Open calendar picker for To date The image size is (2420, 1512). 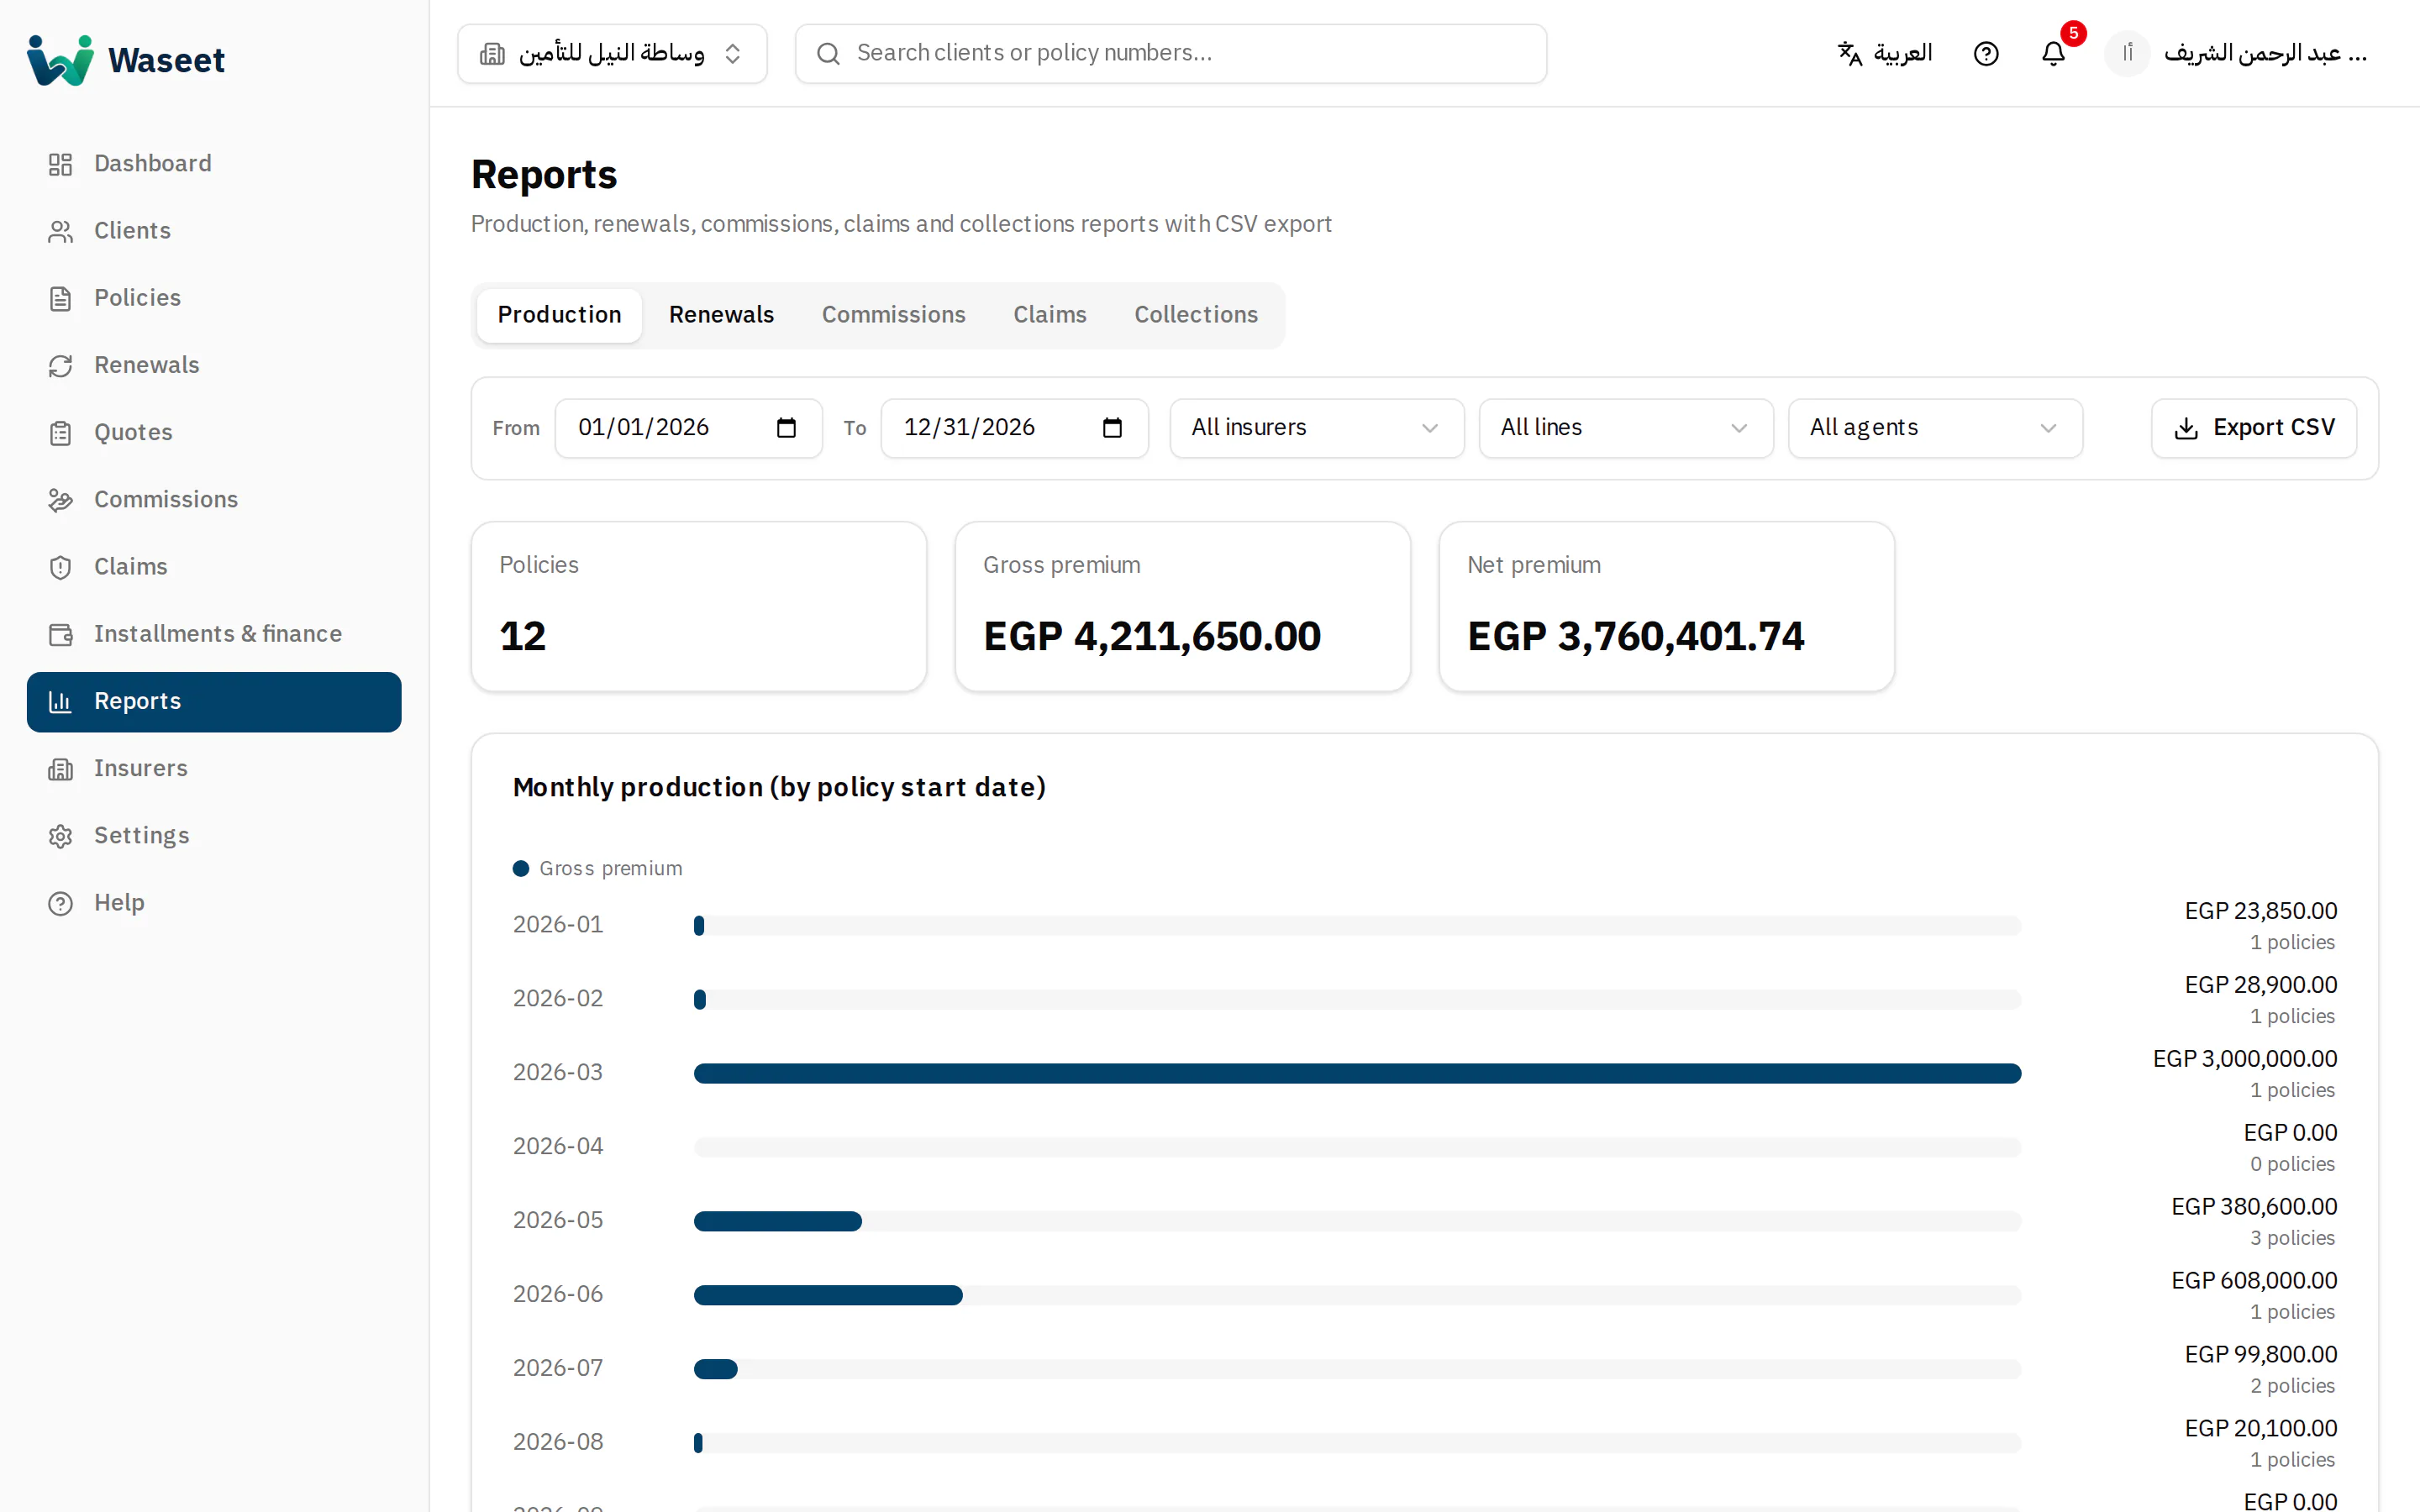1112,428
